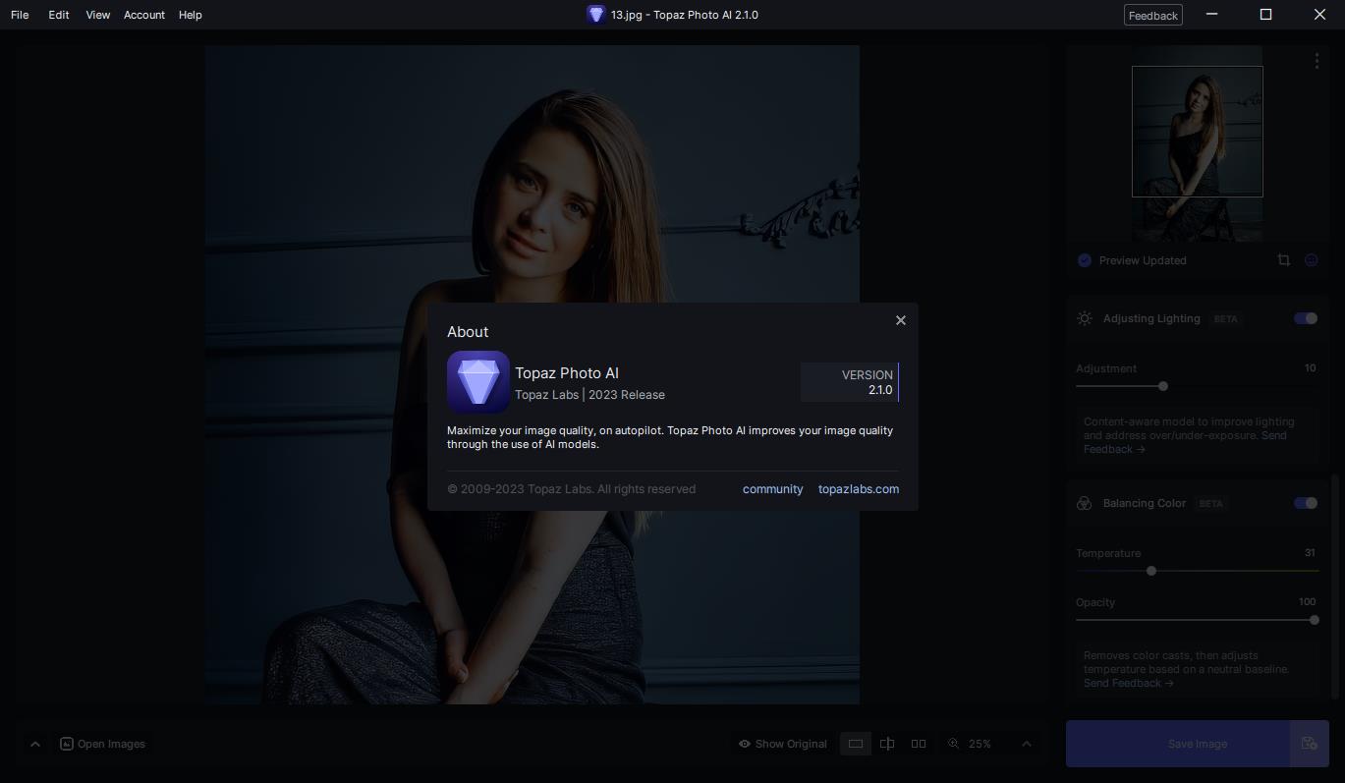The image size is (1345, 783).
Task: Open the Account menu
Action: tap(144, 15)
